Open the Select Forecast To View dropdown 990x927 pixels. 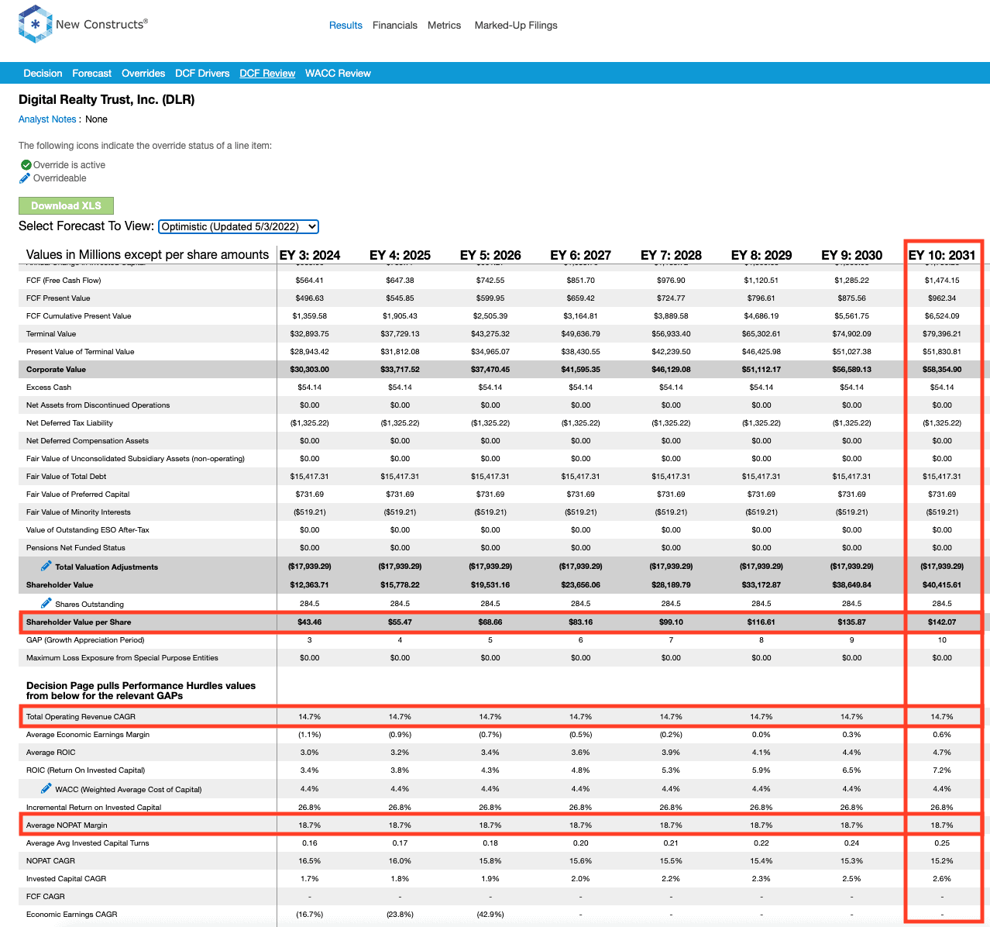click(x=239, y=226)
